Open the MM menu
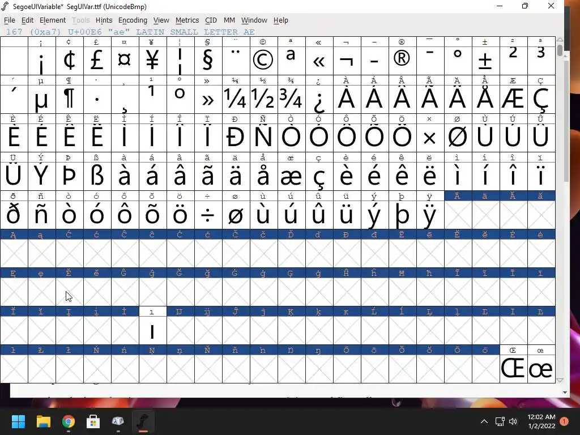This screenshot has height=435, width=580. point(229,20)
